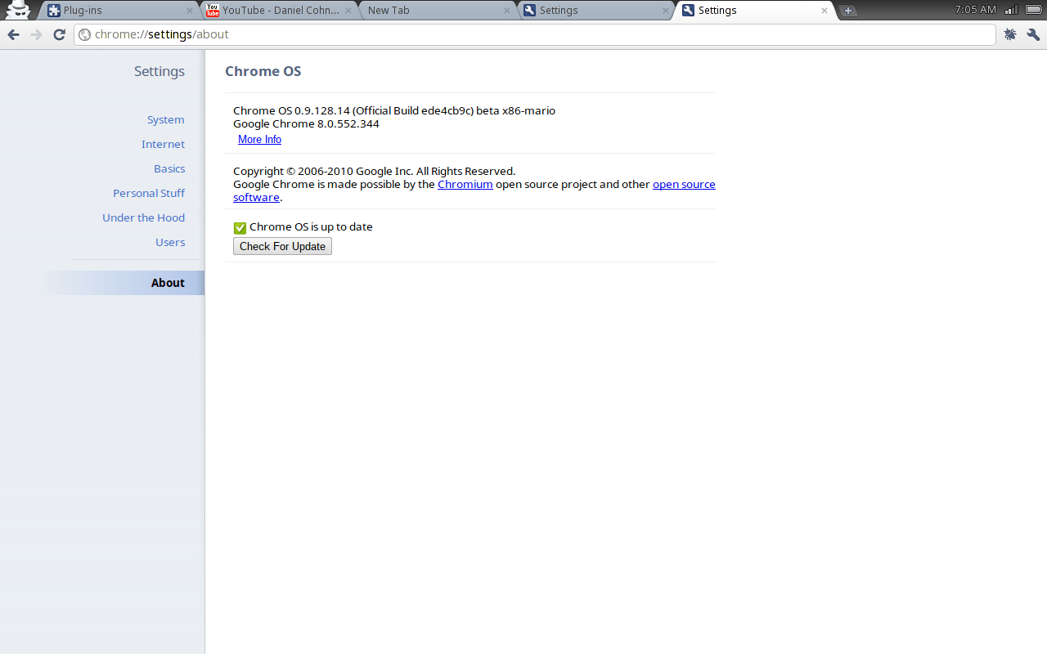Select Personal Stuff in sidebar

pos(148,194)
